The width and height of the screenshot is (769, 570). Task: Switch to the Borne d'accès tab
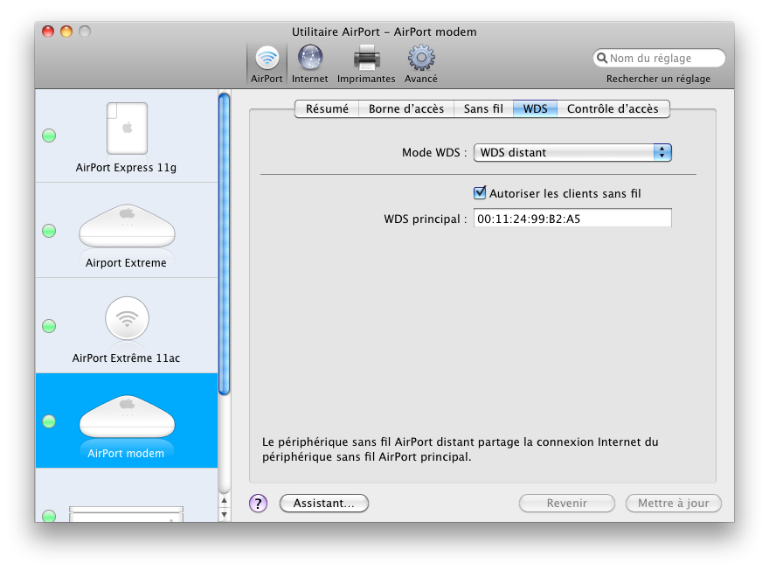pyautogui.click(x=406, y=109)
